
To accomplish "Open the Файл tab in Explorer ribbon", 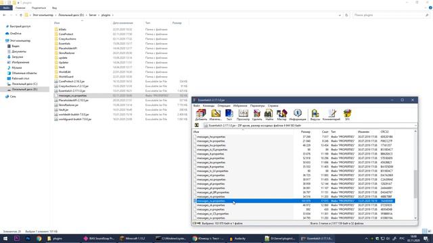I will 6,8.
